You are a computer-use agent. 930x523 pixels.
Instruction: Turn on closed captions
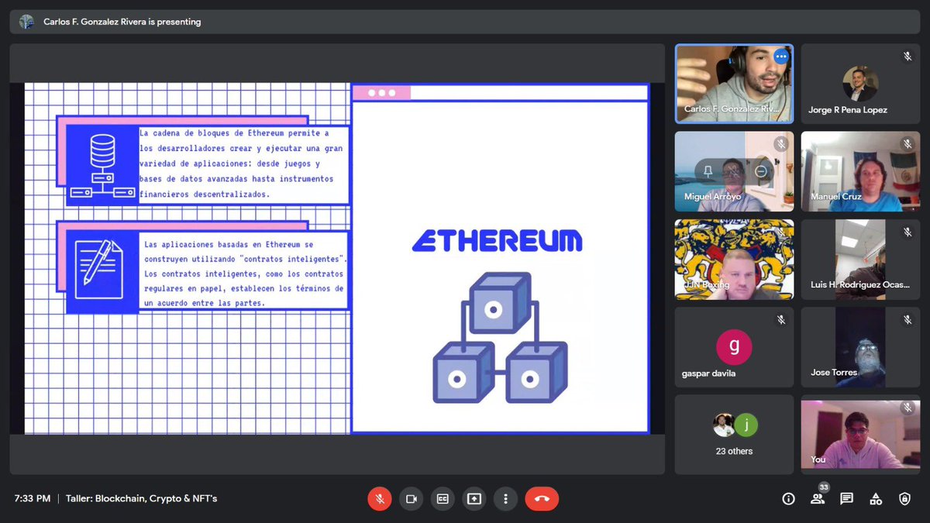coord(443,498)
